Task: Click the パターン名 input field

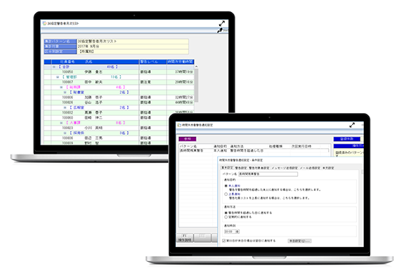Action: 268,174
